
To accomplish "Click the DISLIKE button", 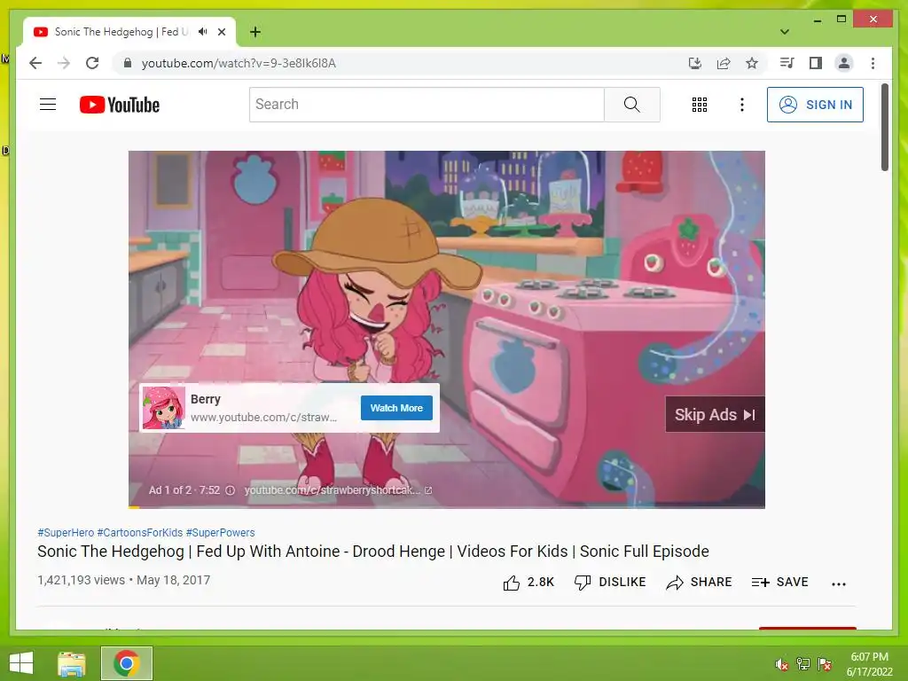I will tap(610, 583).
